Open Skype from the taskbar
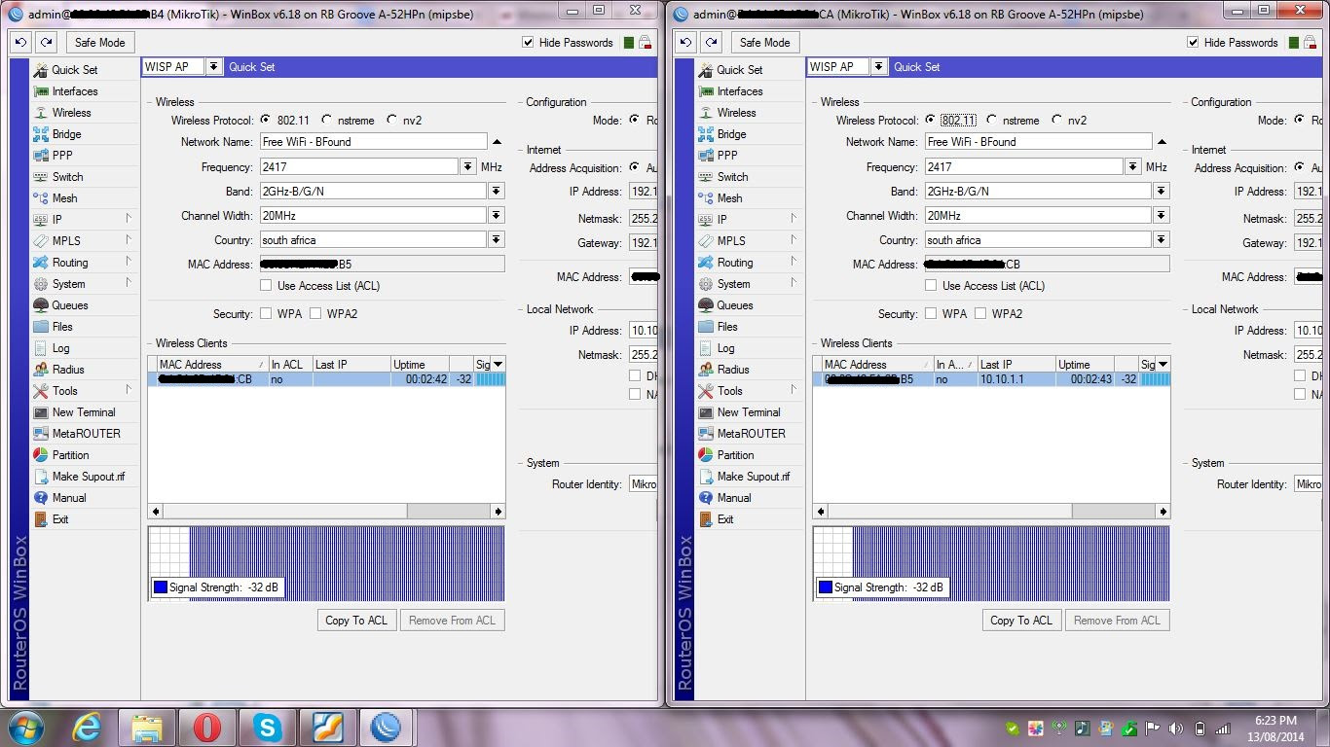The image size is (1330, 747). point(266,728)
